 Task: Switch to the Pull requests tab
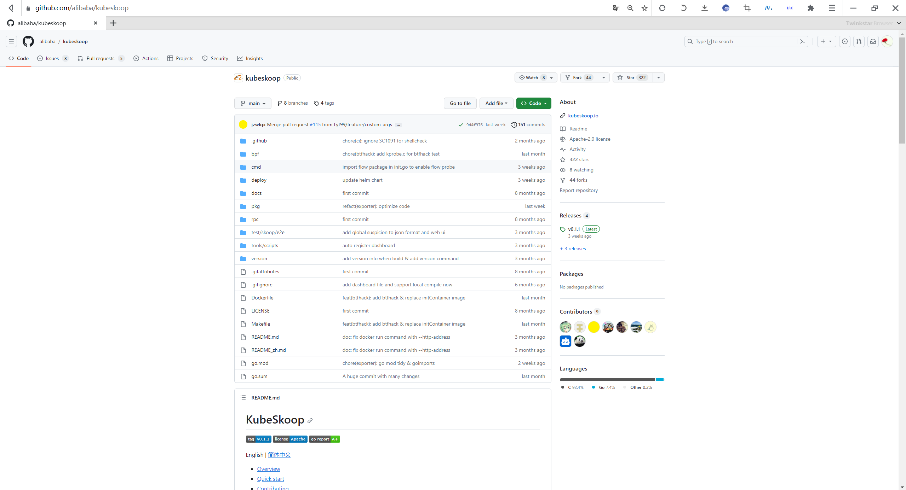(101, 58)
